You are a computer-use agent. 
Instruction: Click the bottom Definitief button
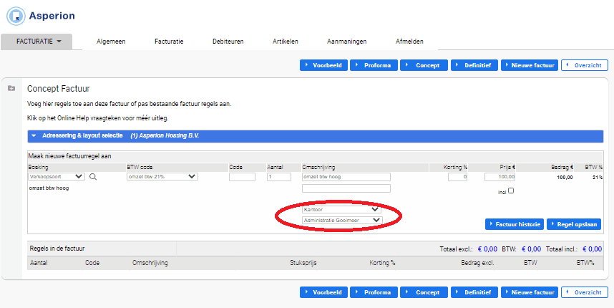point(474,292)
